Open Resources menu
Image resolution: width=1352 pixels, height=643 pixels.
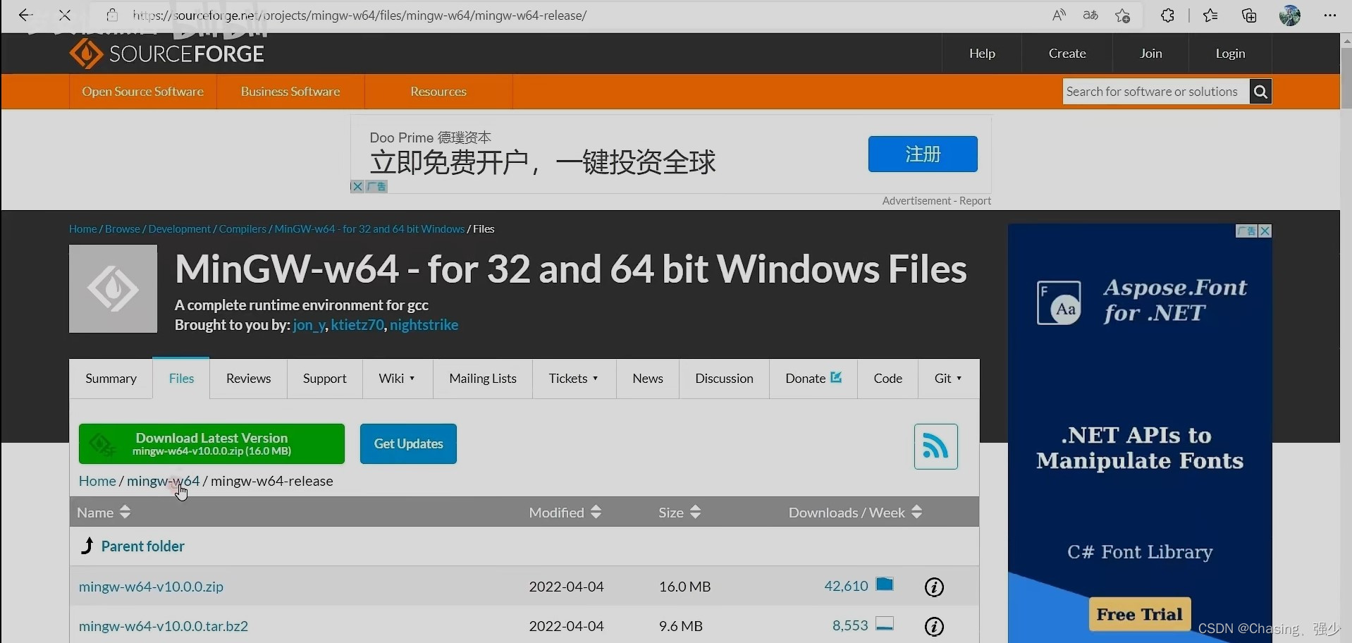point(438,92)
